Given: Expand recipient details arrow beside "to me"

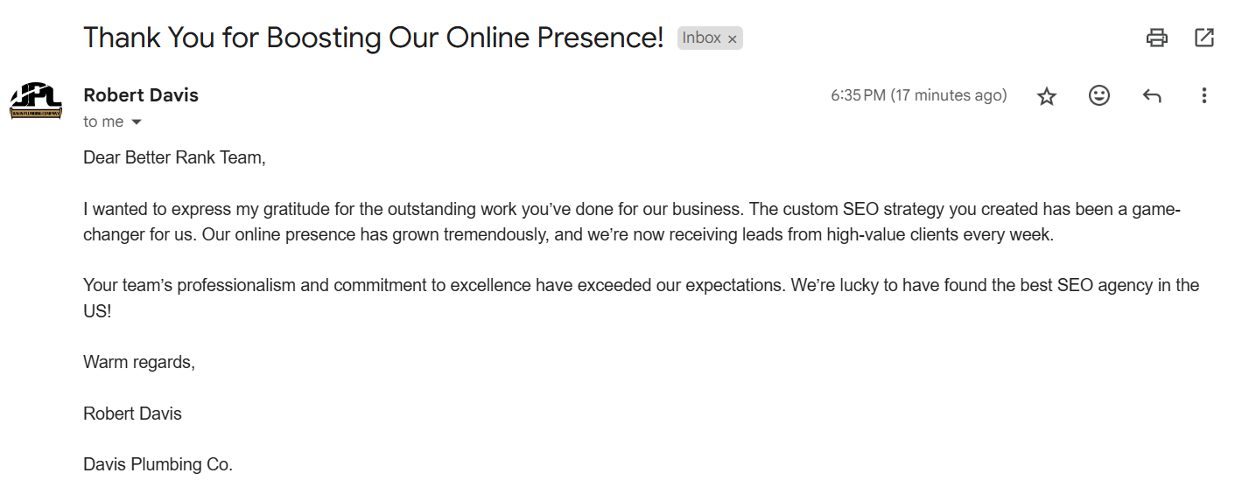Looking at the screenshot, I should [137, 122].
